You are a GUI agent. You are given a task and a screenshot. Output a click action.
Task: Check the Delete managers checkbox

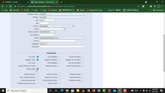(x=60, y=66)
